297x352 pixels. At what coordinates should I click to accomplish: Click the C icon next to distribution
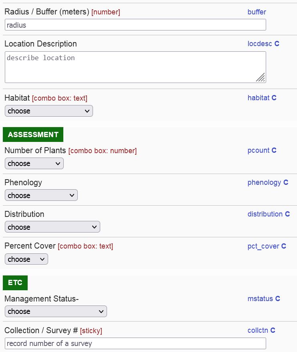(x=287, y=214)
